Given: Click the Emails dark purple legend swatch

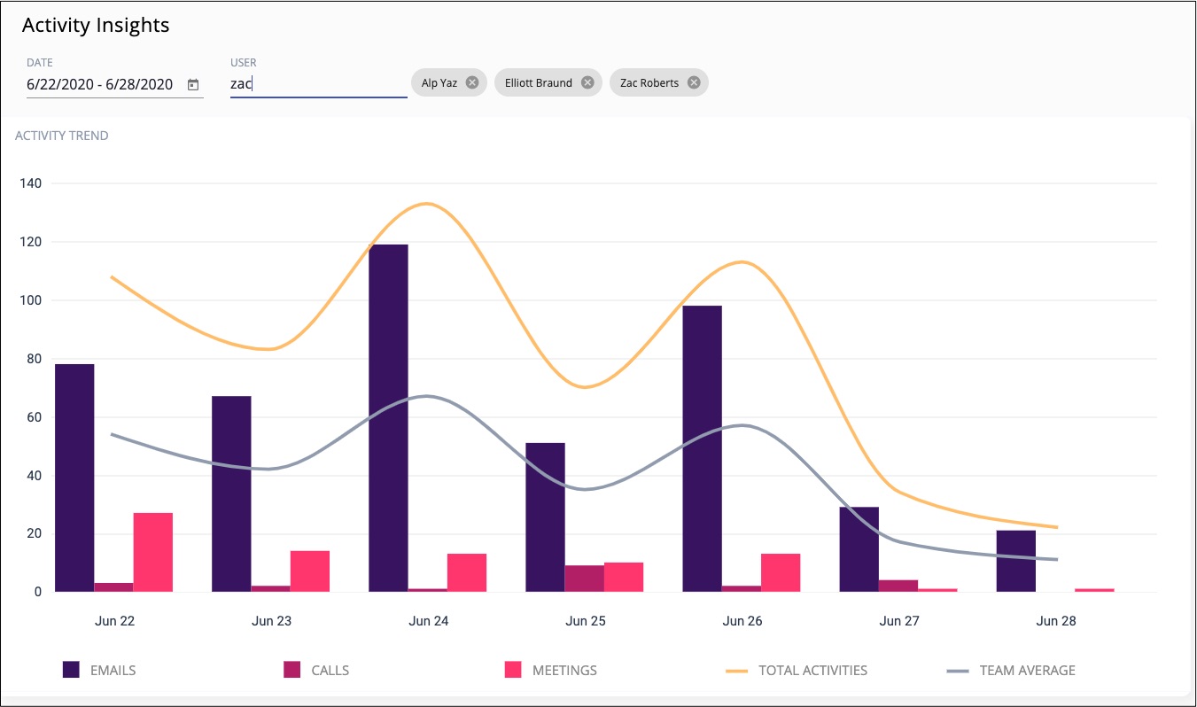Looking at the screenshot, I should 72,671.
